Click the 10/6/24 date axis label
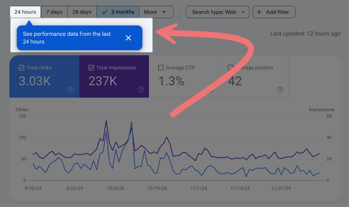Image resolution: width=349 pixels, height=207 pixels. [x=115, y=188]
